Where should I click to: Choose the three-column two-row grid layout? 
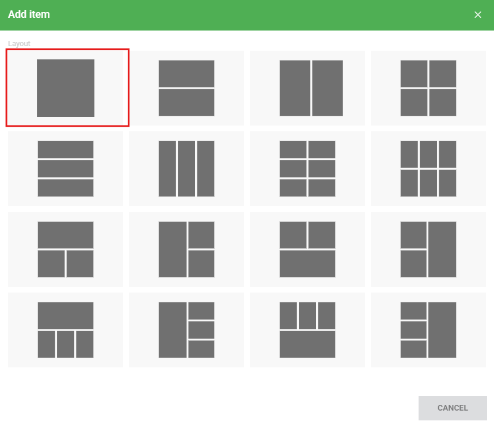tap(428, 169)
